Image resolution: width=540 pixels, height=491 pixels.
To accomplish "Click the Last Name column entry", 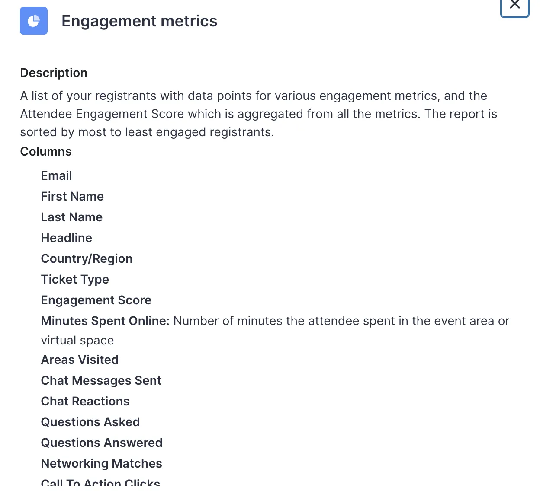I will pos(72,217).
